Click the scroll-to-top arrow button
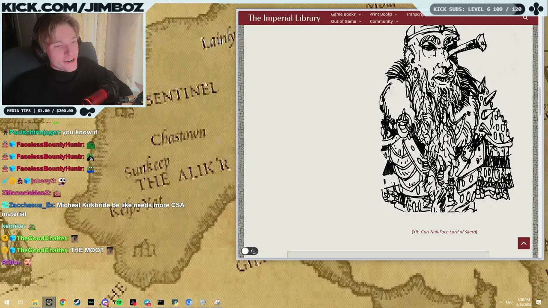 tap(524, 243)
